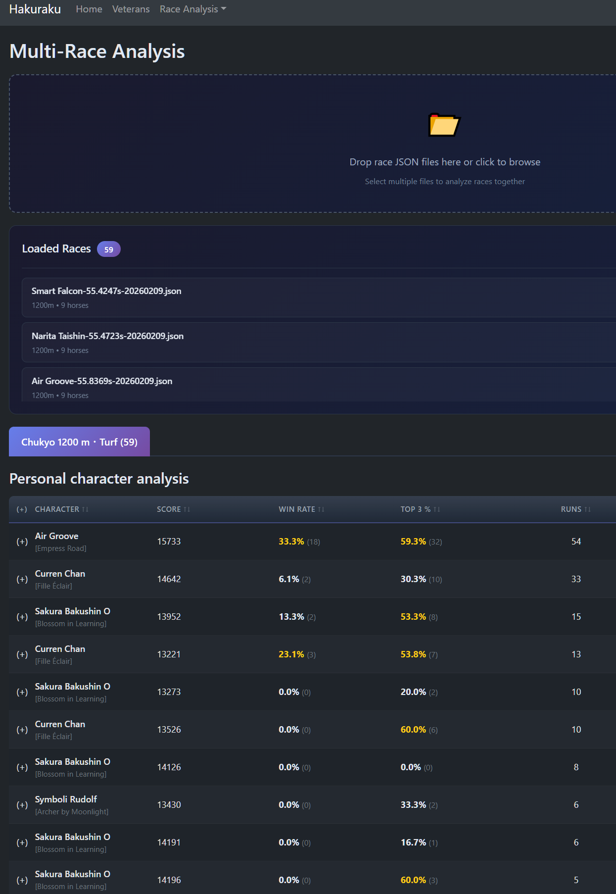Sort table by the Top 3 % column arrows
This screenshot has width=616, height=894.
[x=436, y=509]
